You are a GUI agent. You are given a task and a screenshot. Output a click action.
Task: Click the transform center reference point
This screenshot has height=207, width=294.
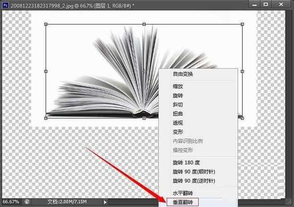[x=144, y=71]
